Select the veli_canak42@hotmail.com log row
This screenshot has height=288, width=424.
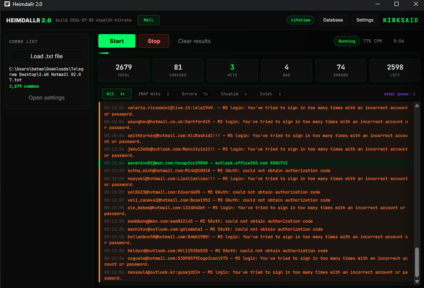[257, 200]
